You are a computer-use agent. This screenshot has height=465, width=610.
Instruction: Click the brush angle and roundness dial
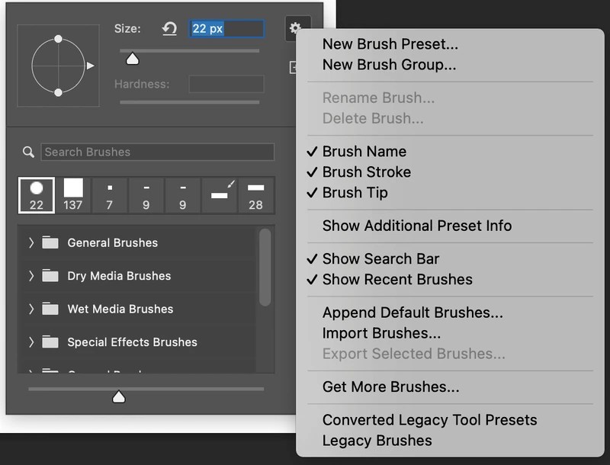coord(57,66)
